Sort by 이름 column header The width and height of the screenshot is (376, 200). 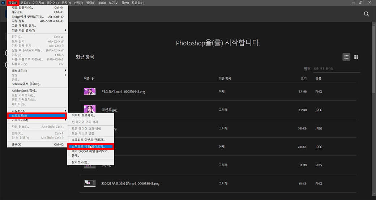(x=86, y=78)
